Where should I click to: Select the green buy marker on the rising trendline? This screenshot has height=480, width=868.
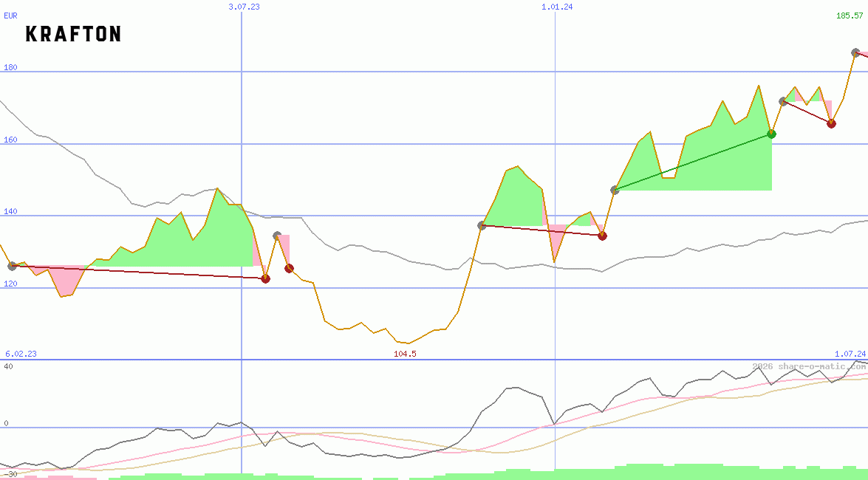pos(771,134)
